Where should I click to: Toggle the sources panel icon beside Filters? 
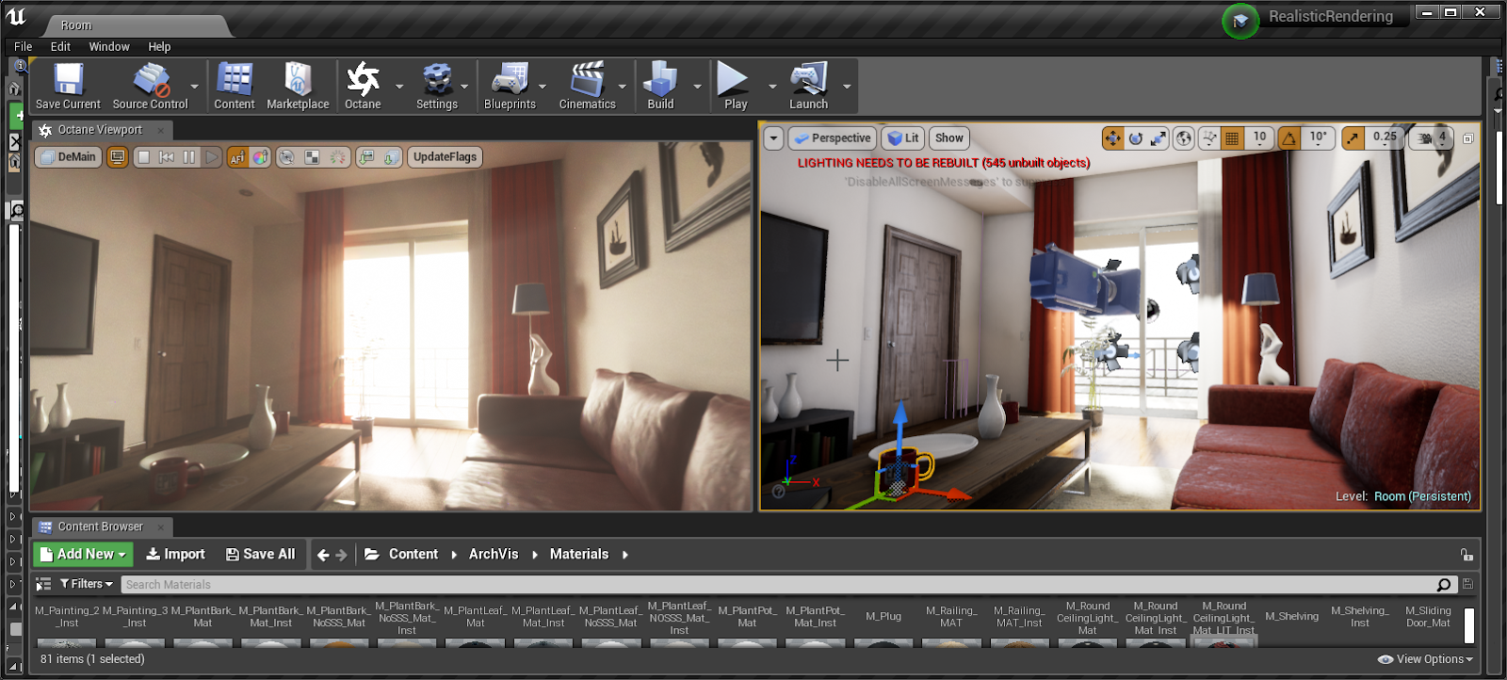[x=43, y=584]
